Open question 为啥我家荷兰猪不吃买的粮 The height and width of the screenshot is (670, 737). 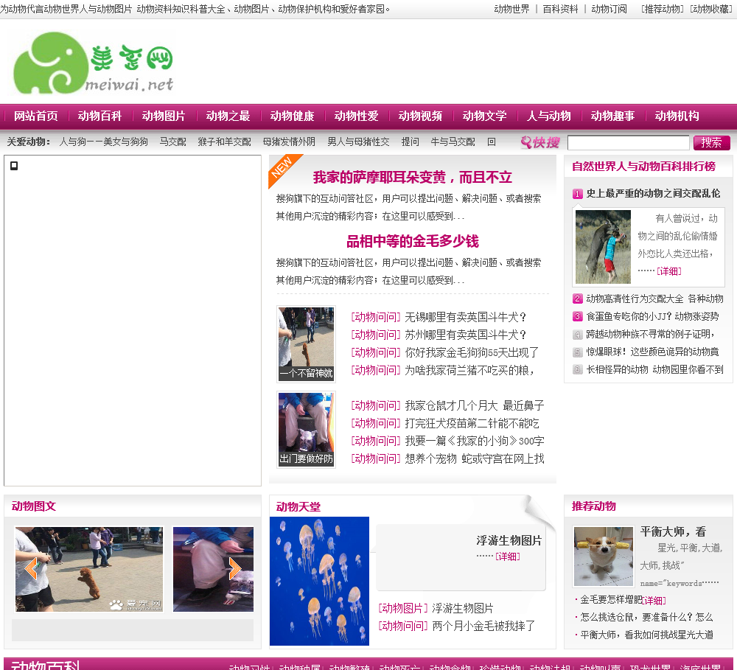pos(469,371)
